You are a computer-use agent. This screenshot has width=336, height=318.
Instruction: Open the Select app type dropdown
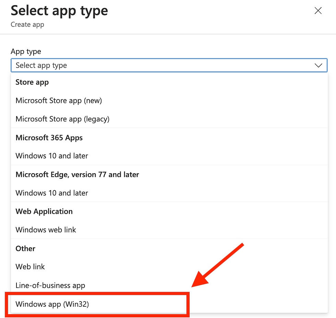169,65
